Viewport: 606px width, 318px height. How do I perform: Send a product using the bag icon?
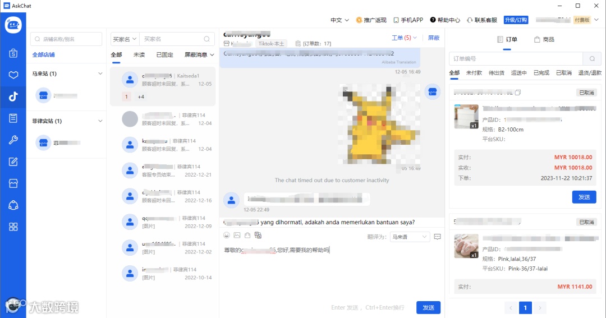coord(247,236)
